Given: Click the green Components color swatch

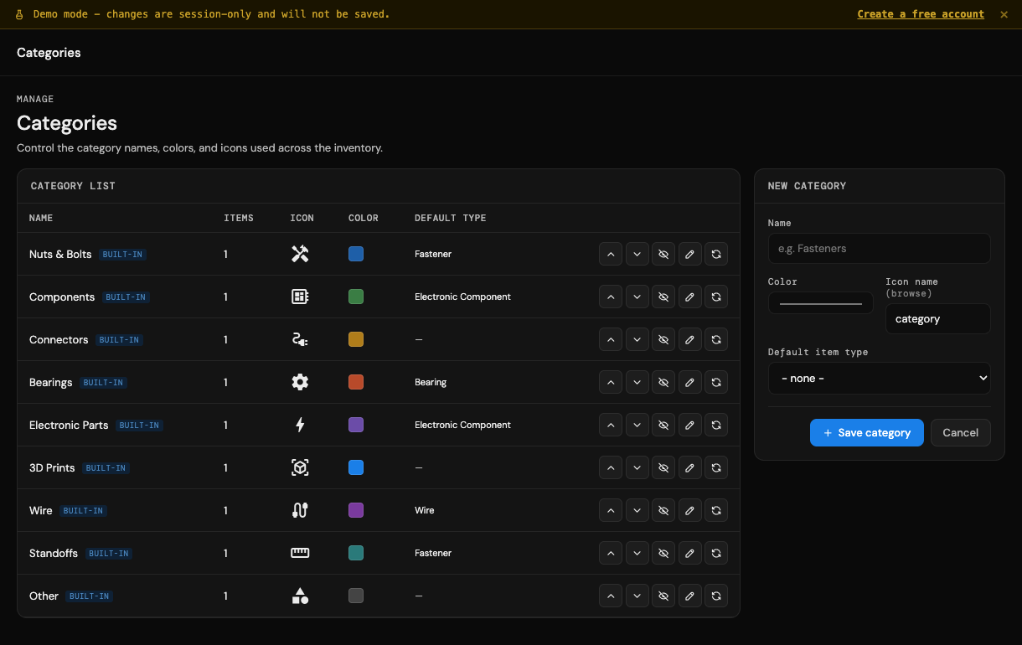Looking at the screenshot, I should coord(356,297).
